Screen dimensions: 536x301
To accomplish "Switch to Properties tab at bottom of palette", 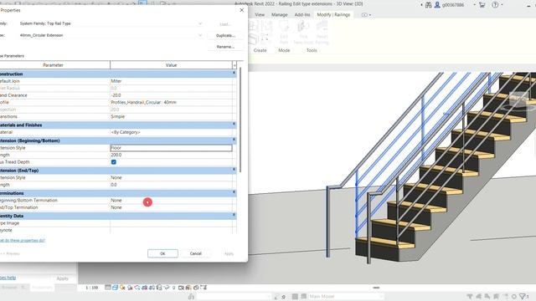I will (x=42, y=288).
